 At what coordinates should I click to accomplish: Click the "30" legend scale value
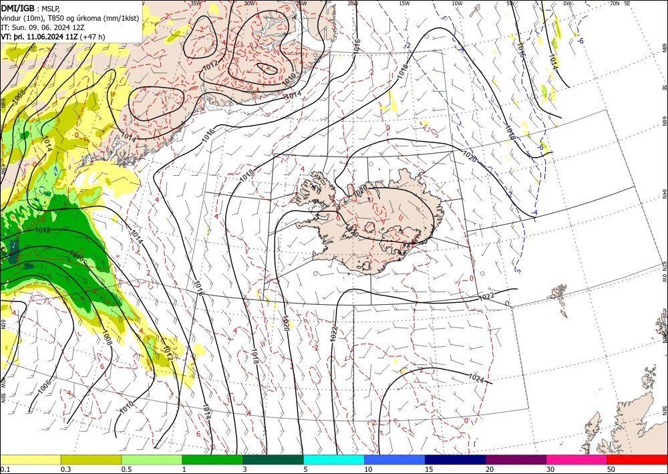point(550,469)
